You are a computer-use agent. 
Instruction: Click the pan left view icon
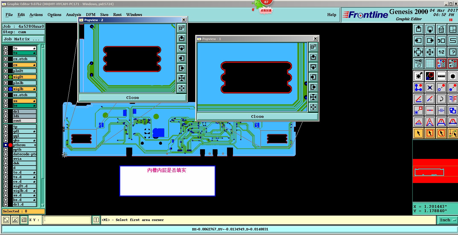(x=418, y=41)
